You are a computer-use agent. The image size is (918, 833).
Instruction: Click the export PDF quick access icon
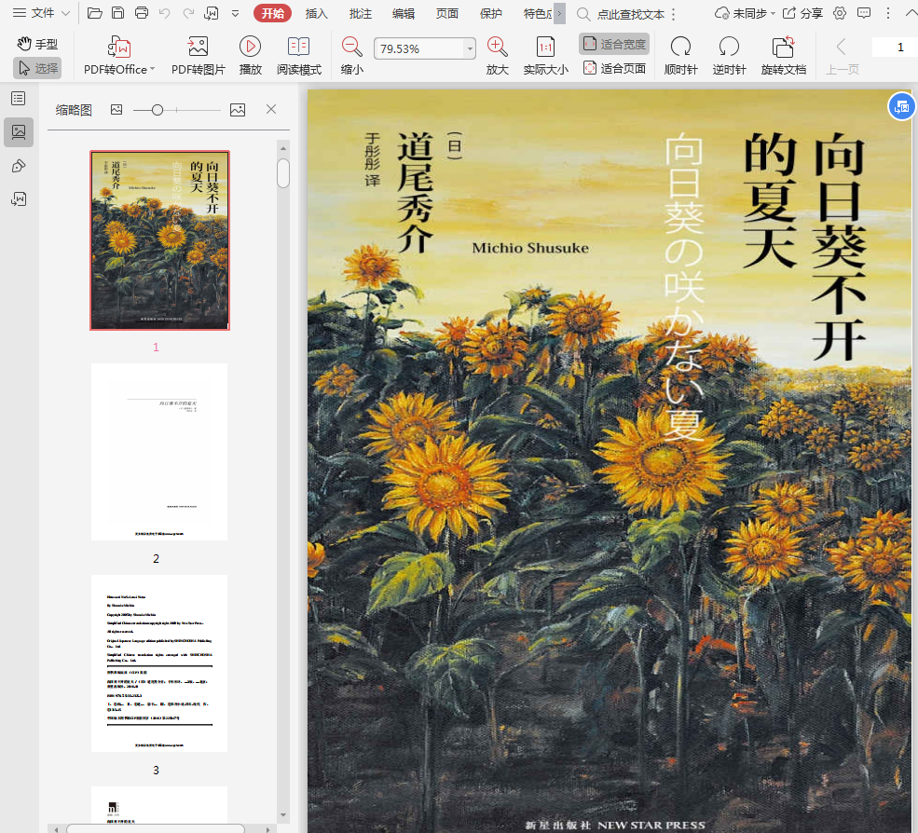(212, 13)
